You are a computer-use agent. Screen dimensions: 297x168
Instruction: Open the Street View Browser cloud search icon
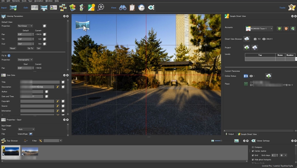pos(247,39)
